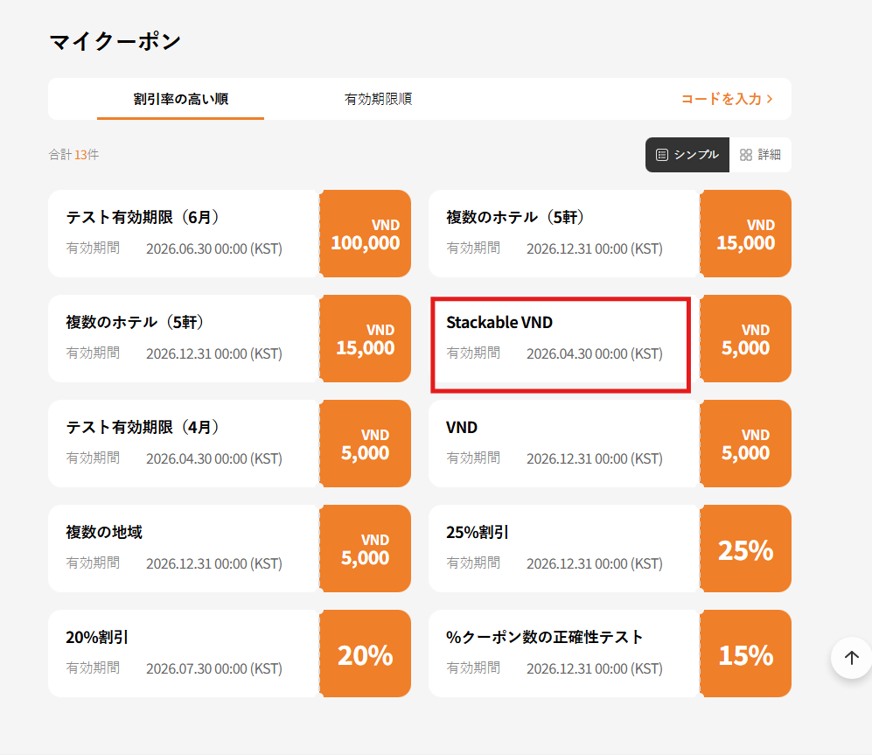Click the VND 100,000 discount badge
Viewport: 872px width, 755px height.
click(x=366, y=234)
